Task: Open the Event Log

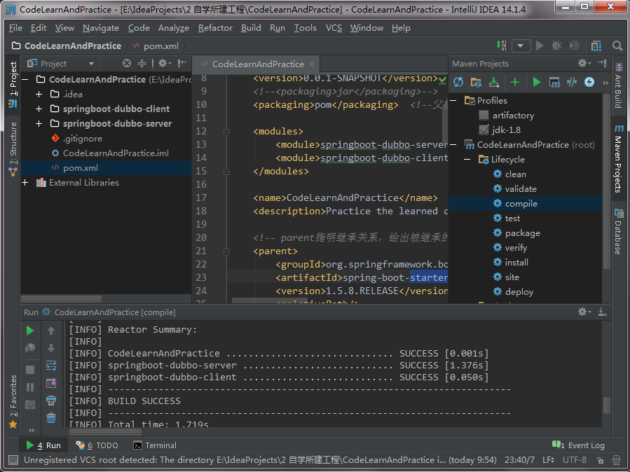Action: pyautogui.click(x=579, y=445)
